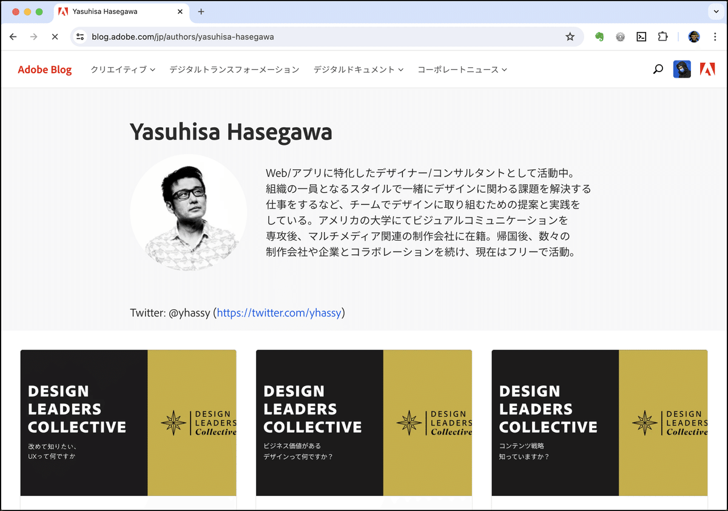Click the gear extension icon in the toolbar
The width and height of the screenshot is (728, 511).
click(x=620, y=36)
